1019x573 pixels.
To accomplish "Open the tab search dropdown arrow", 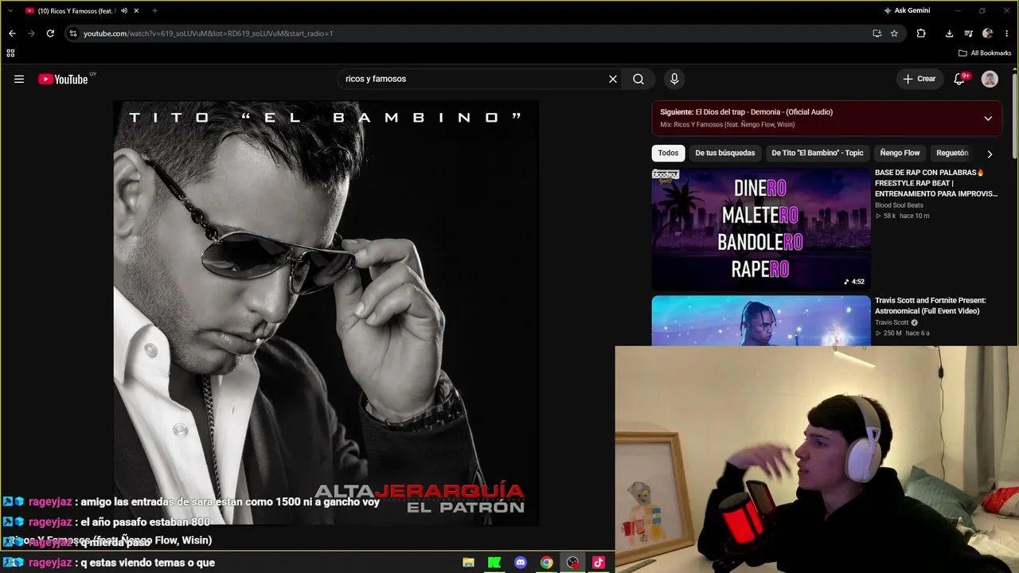I will point(10,10).
